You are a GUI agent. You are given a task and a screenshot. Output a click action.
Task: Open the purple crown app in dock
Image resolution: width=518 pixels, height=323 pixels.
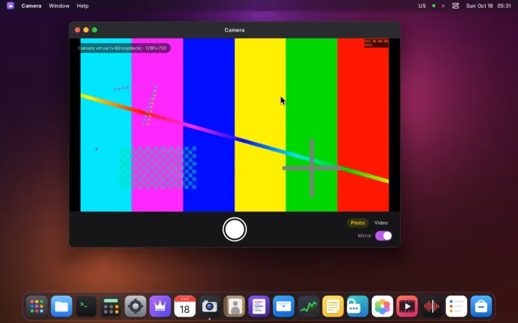click(x=160, y=306)
